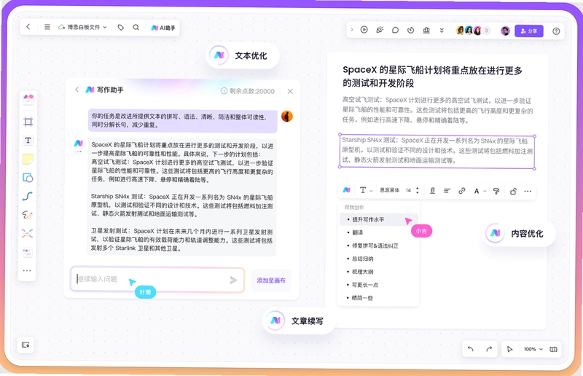
Task: Click the celebration party-popper icon
Action: (380, 30)
